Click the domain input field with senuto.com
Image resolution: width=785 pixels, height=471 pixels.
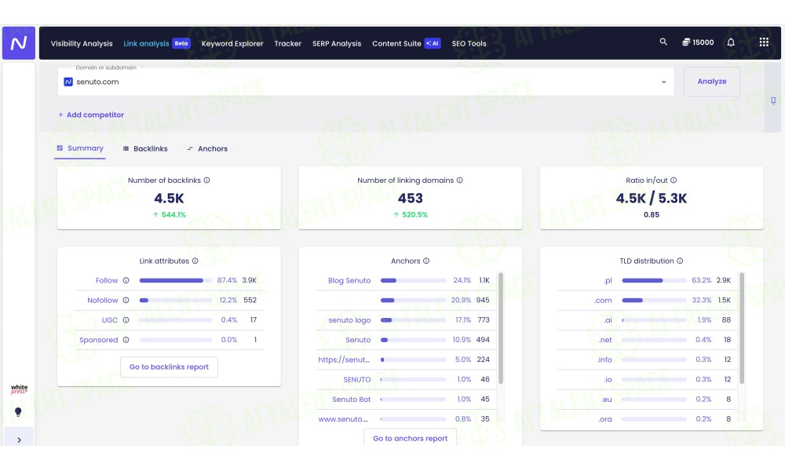(366, 82)
